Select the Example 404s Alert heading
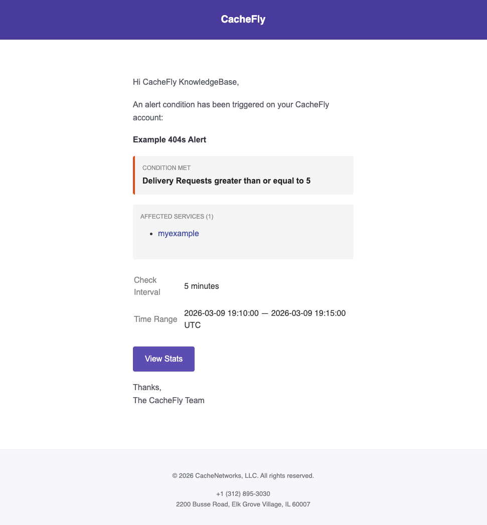Screen dimensions: 487x525 [x=170, y=139]
